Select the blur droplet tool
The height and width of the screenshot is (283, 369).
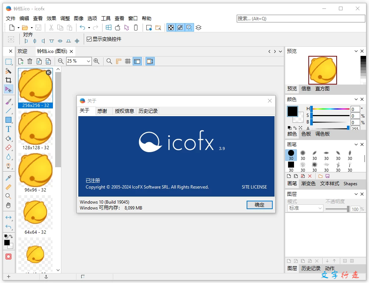click(x=8, y=157)
